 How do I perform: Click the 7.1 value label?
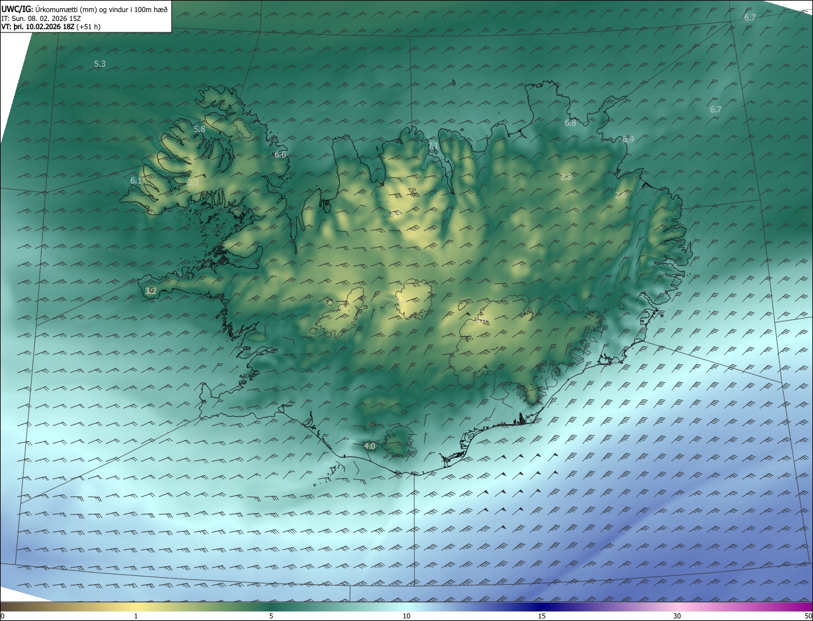click(433, 147)
